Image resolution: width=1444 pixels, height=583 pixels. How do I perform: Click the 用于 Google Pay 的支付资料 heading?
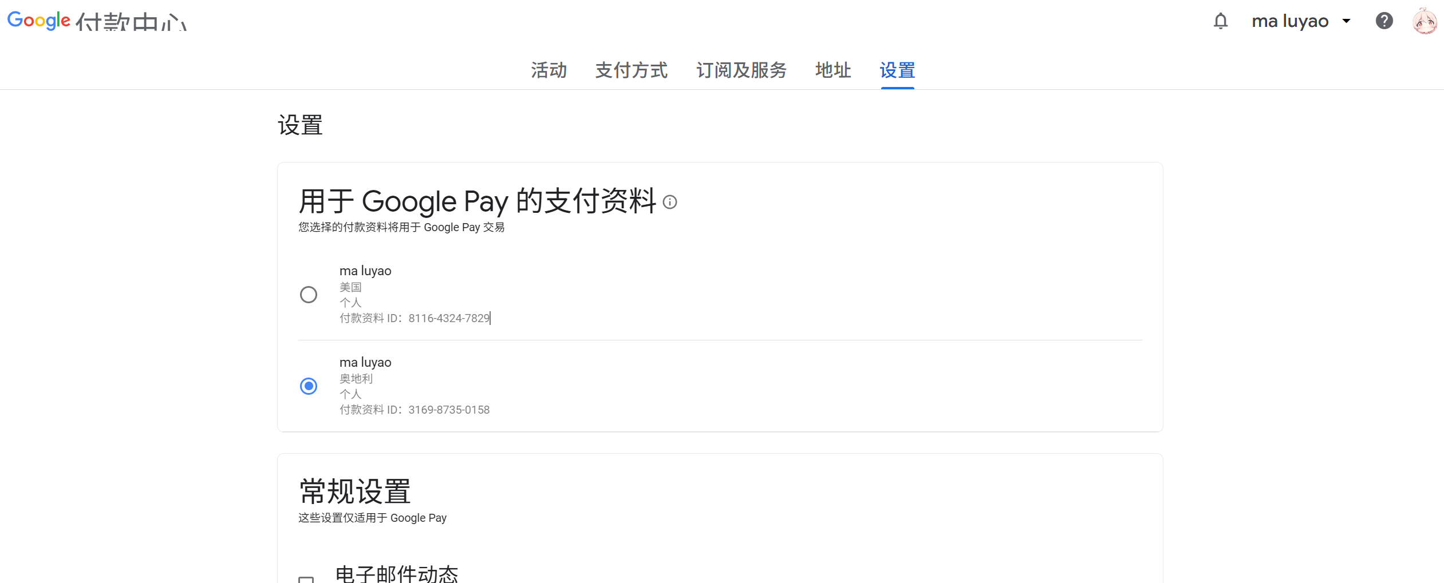click(478, 201)
